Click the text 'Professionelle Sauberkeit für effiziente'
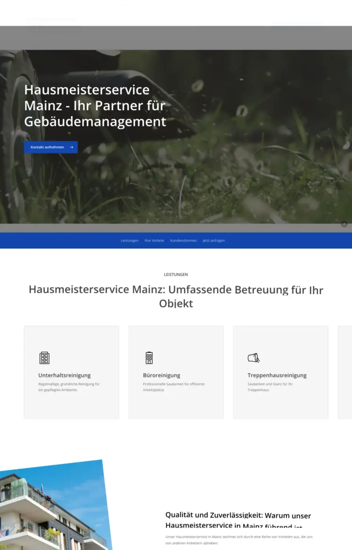 point(174,384)
